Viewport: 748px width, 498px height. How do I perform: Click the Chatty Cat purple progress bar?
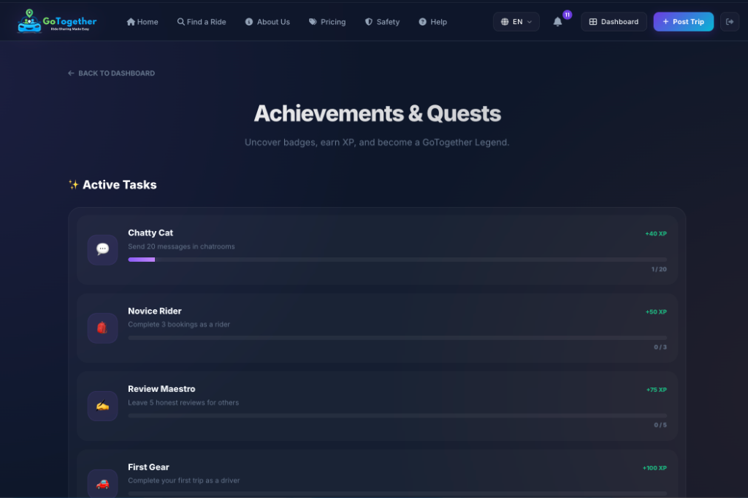click(x=141, y=260)
